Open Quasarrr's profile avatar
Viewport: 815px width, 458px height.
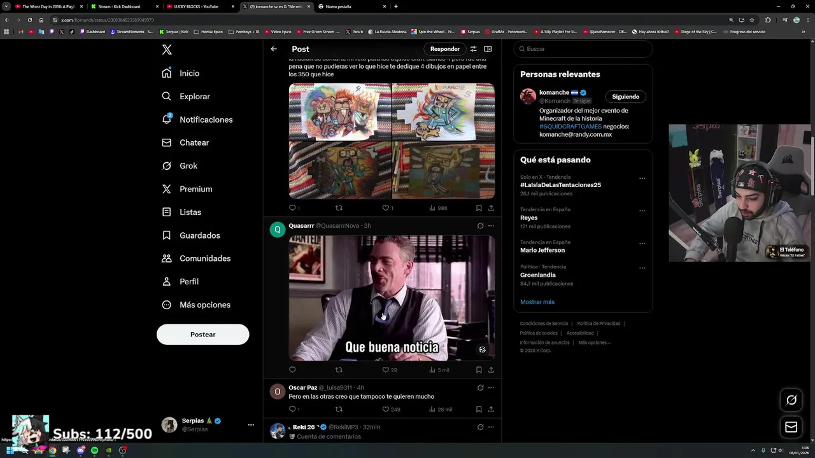pos(277,230)
